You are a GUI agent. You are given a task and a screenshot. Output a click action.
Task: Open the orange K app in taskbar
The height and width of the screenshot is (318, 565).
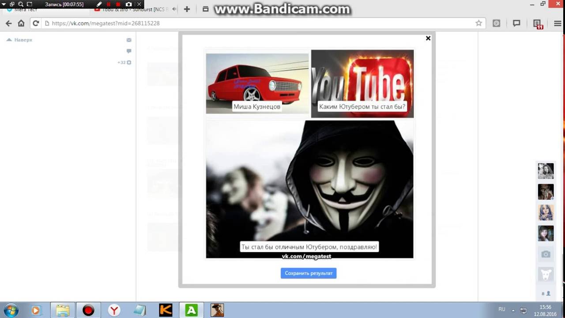tap(166, 310)
